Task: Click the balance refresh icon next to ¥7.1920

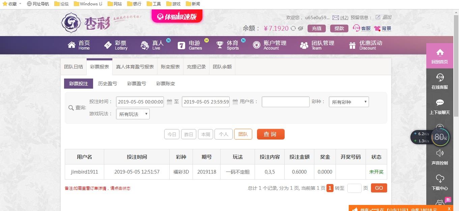Action: tap(293, 28)
